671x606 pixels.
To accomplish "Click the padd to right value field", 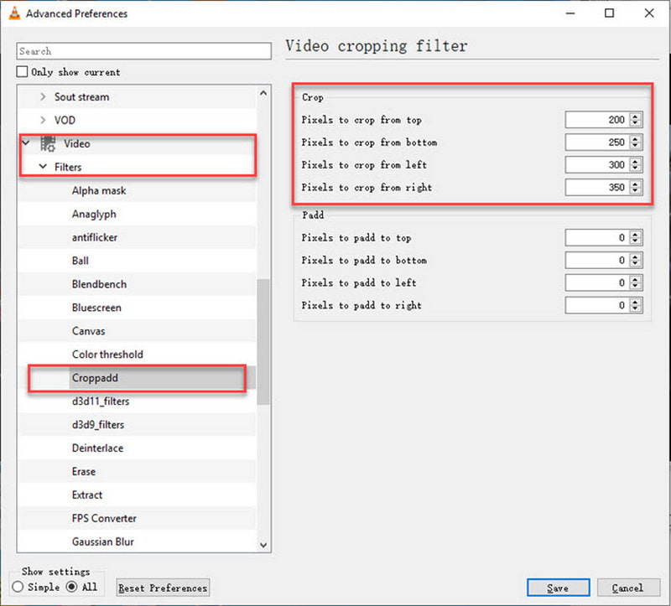I will (x=597, y=305).
